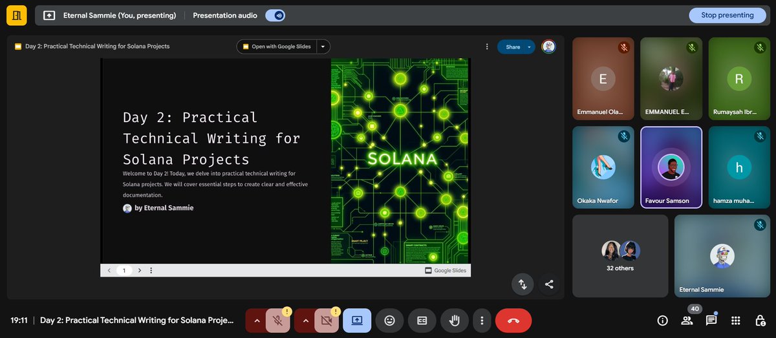This screenshot has height=338, width=776.
Task: Go to the previous slide arrow
Action: (109, 271)
